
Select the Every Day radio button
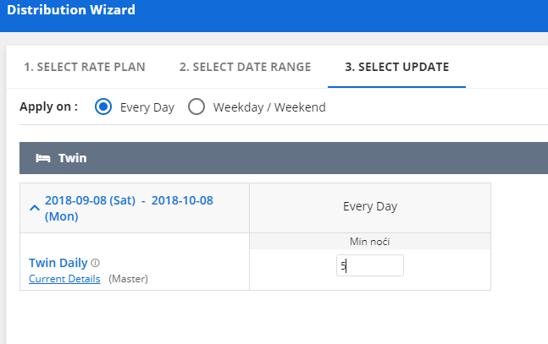coord(103,106)
